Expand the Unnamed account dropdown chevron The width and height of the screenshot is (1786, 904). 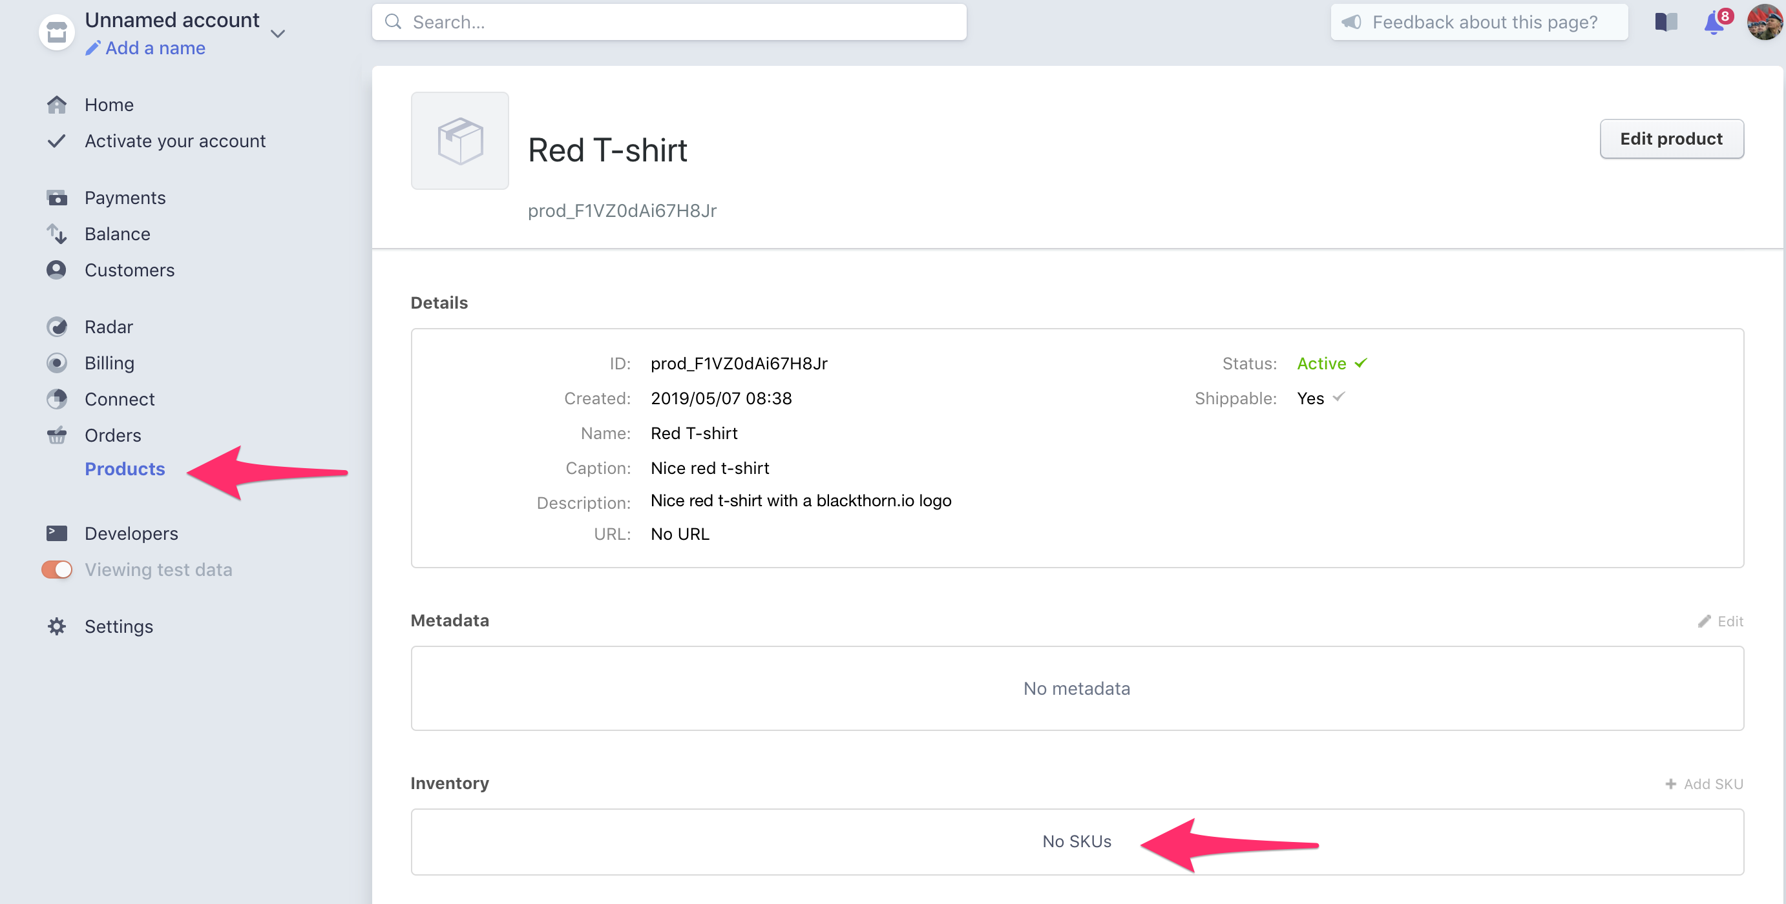pyautogui.click(x=278, y=33)
